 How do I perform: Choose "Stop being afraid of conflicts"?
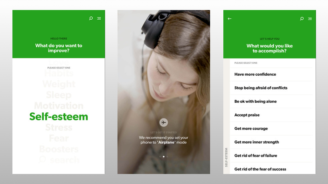pos(261,88)
